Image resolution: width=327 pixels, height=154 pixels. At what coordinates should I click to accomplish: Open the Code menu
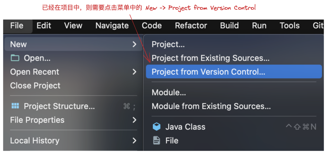point(152,26)
